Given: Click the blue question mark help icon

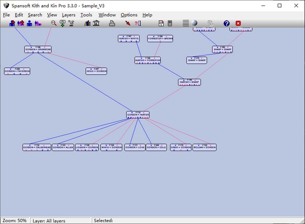Looking at the screenshot, I should click(227, 23).
